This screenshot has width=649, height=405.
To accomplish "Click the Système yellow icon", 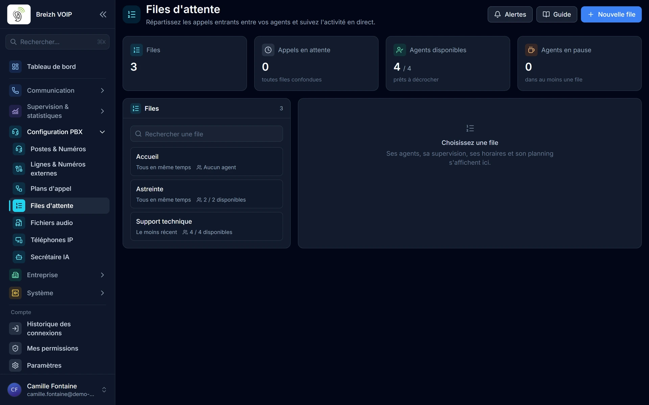I will point(15,293).
